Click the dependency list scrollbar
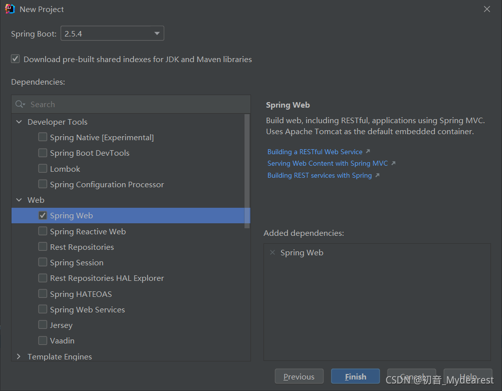The width and height of the screenshot is (502, 391). 247,171
